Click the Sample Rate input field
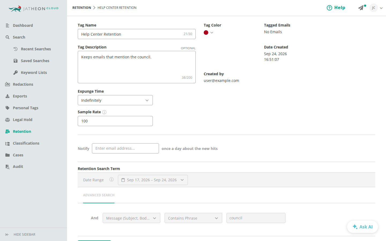Viewport: 386px width, 241px height. 115,121
